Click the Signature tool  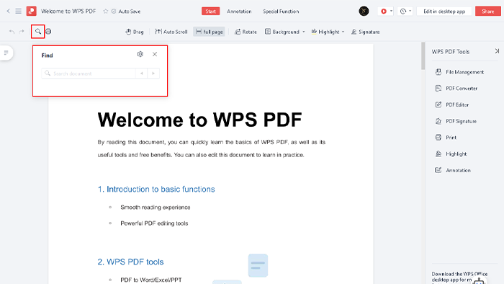coord(366,32)
